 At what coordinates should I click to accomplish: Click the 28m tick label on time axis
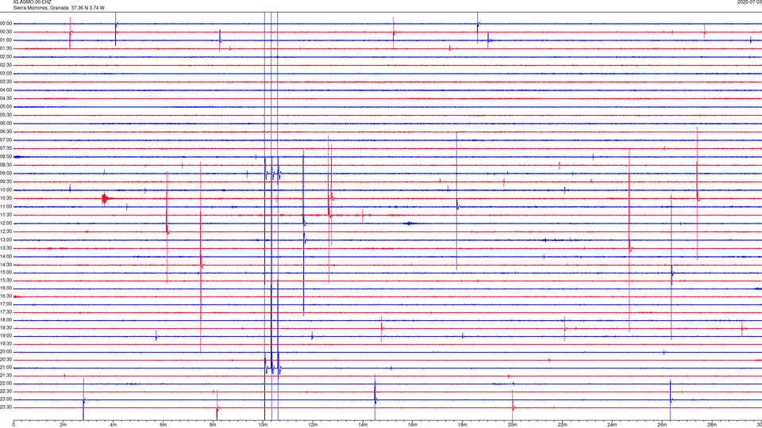712,425
